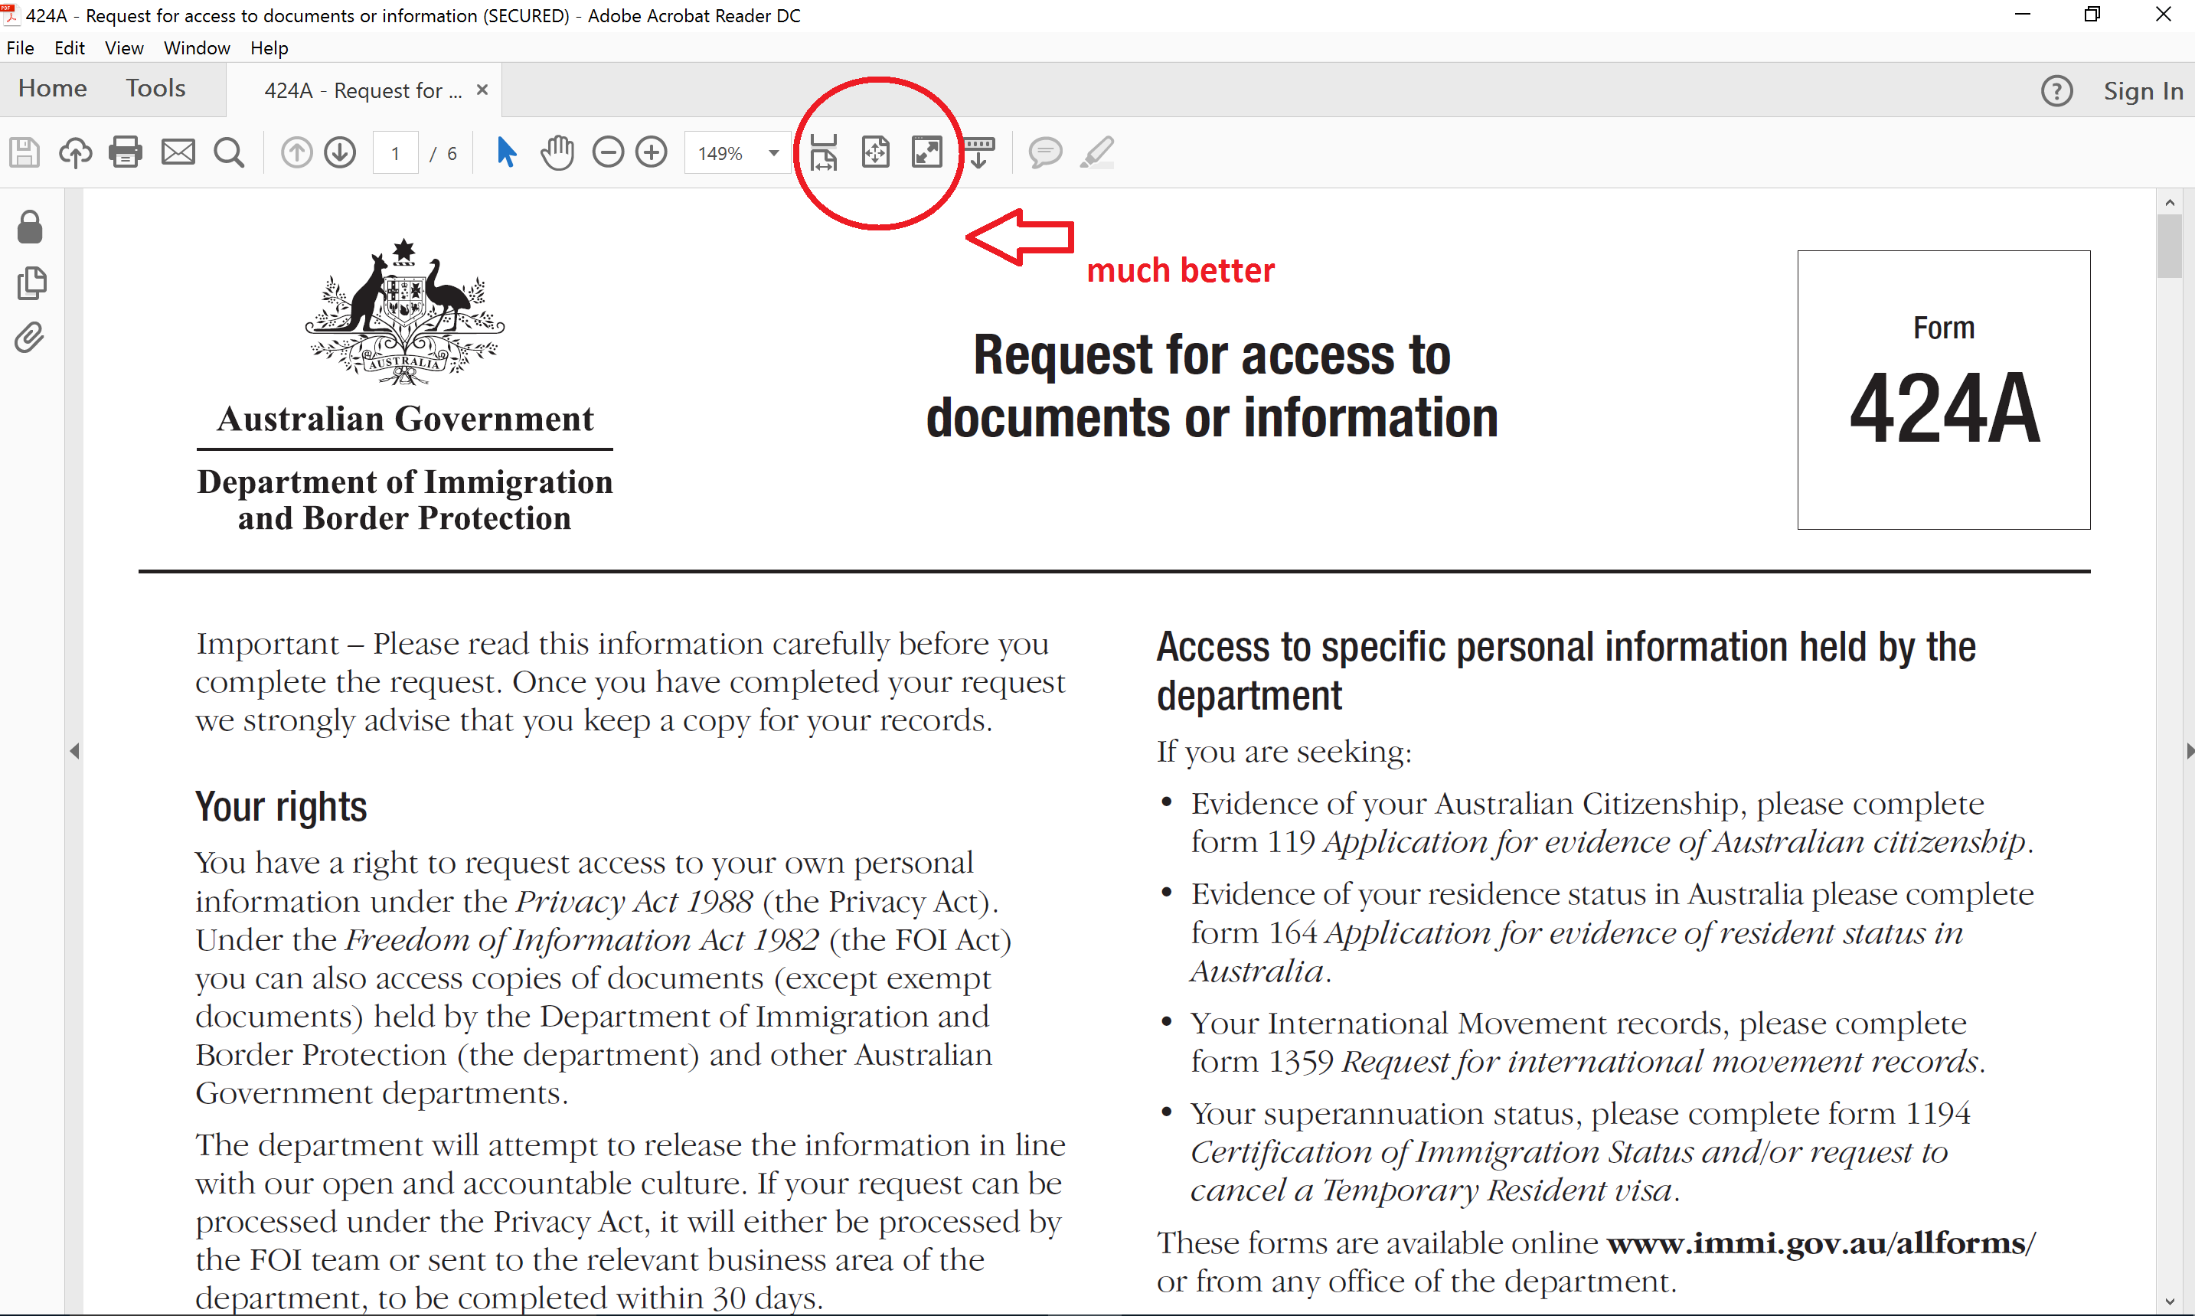
Task: Open the www.immi.gov.au/allforms/ link
Action: pos(1821,1243)
